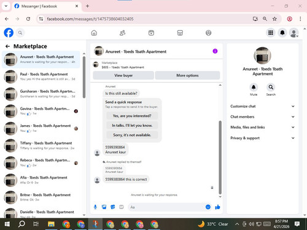Attach a photo file icon
307x230 pixels.
tap(104, 207)
